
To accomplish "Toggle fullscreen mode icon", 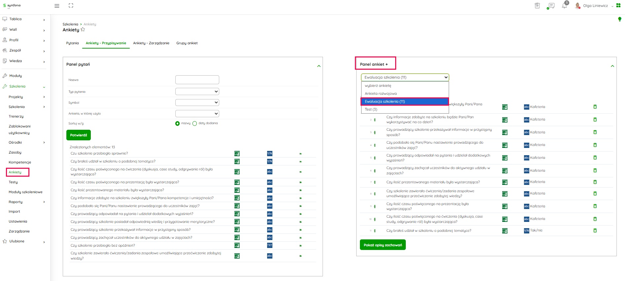I will [71, 6].
